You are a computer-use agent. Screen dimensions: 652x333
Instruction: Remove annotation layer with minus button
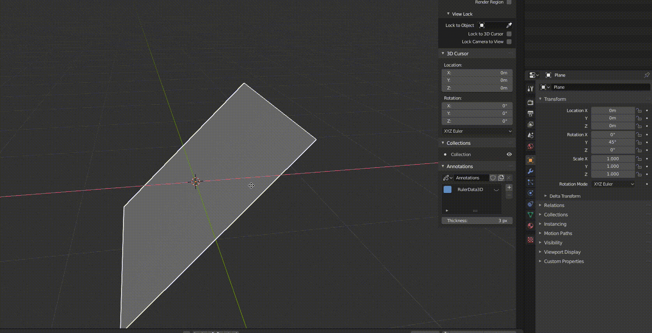(x=509, y=195)
